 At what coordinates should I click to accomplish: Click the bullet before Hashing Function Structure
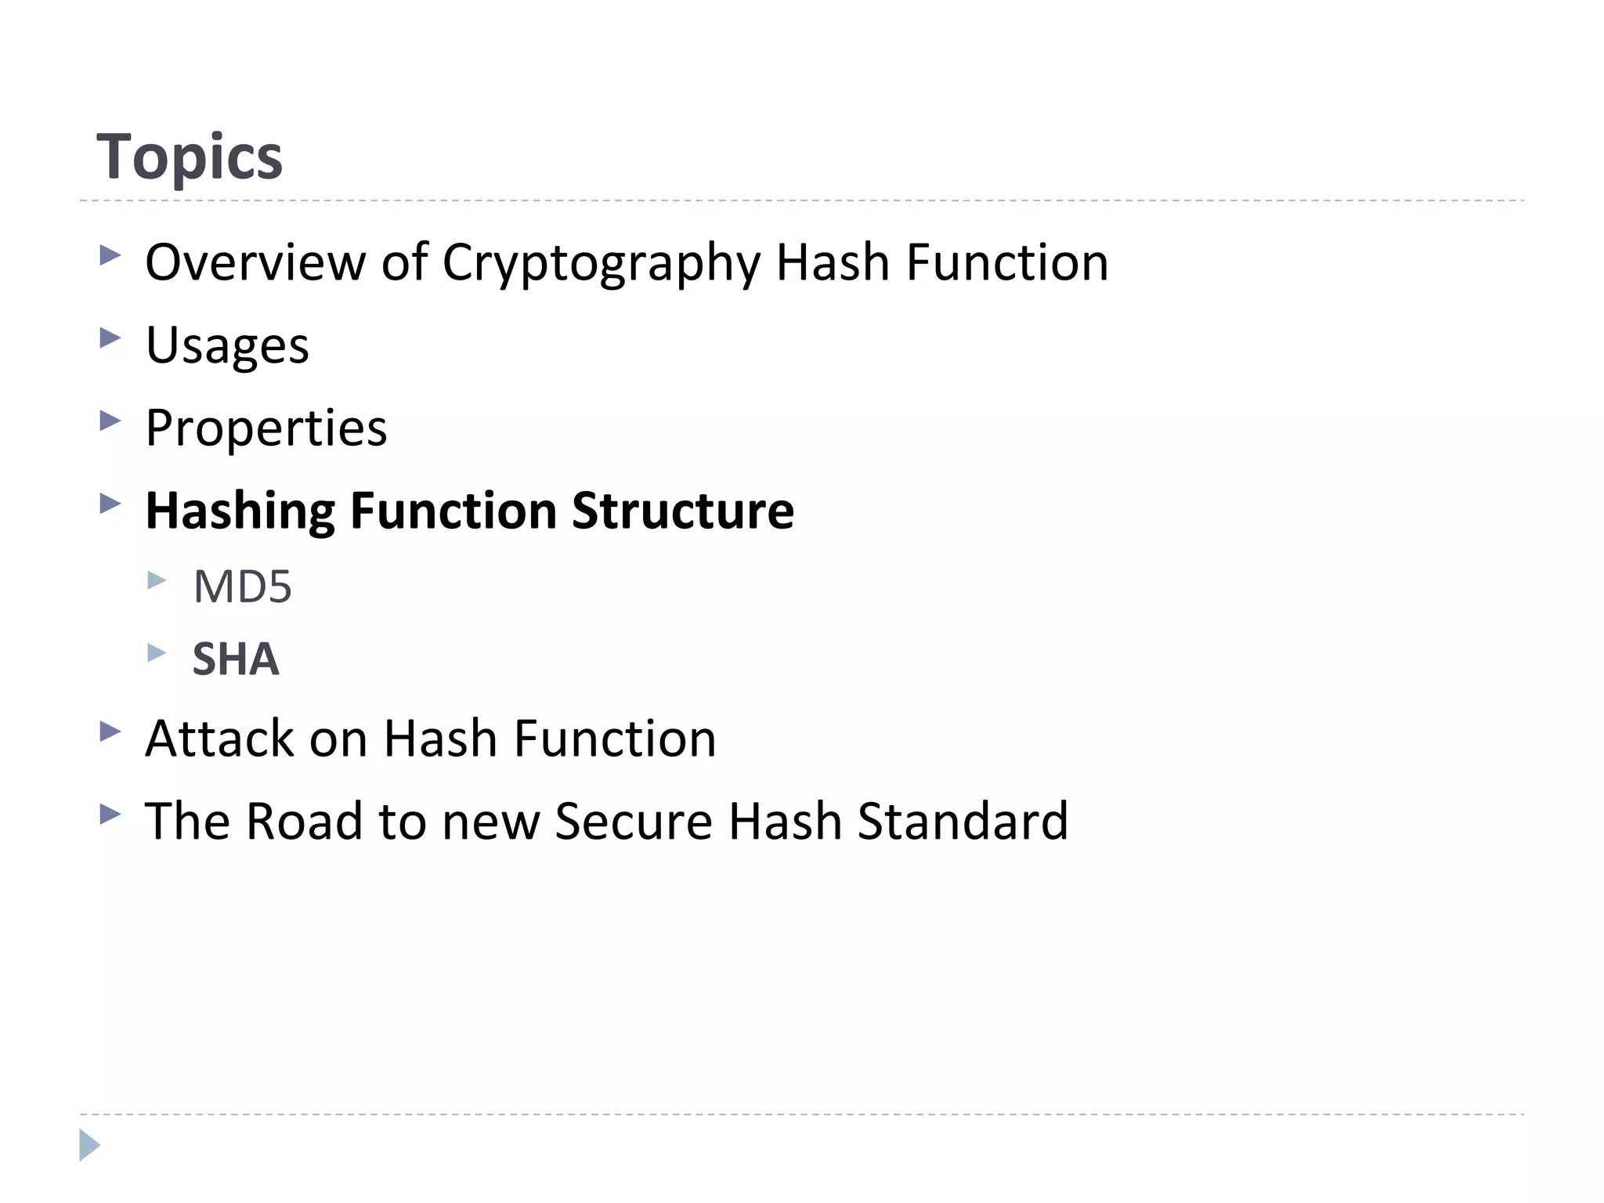pos(110,504)
